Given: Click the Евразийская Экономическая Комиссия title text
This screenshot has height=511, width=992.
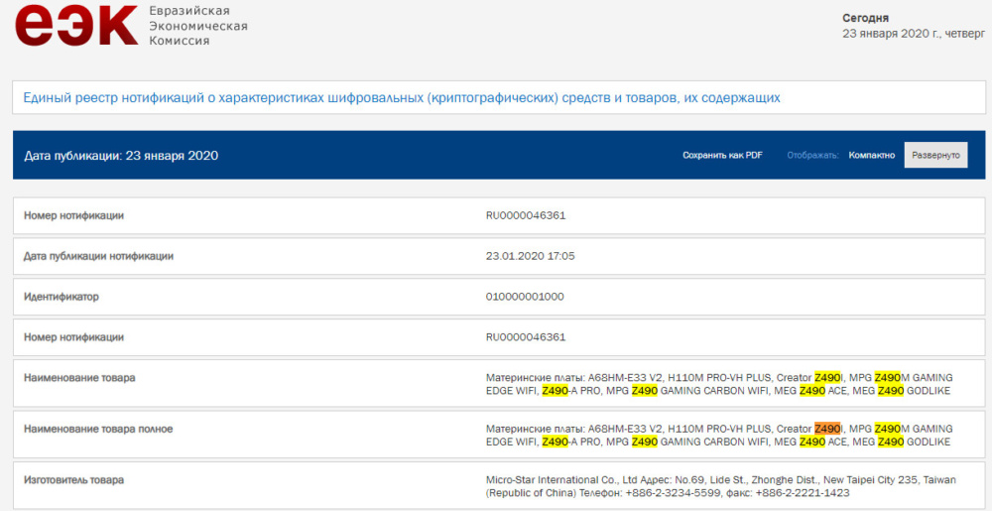Looking at the screenshot, I should tap(198, 26).
